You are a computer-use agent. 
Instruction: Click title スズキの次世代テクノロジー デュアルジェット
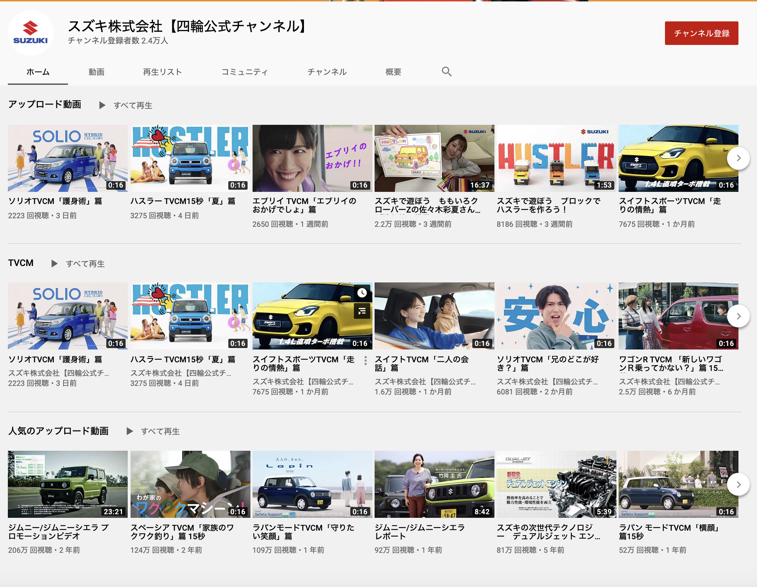549,532
